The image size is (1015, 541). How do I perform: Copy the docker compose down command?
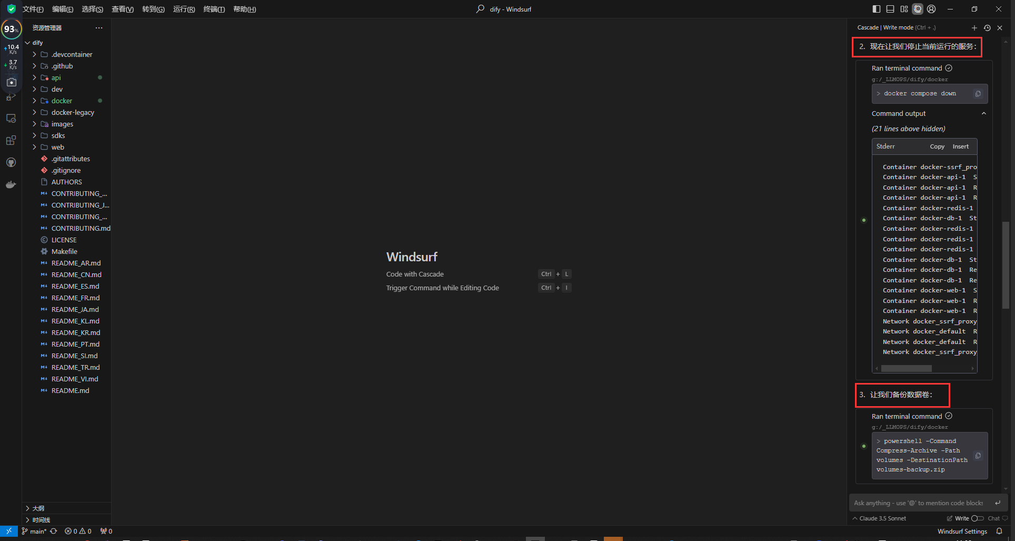978,94
